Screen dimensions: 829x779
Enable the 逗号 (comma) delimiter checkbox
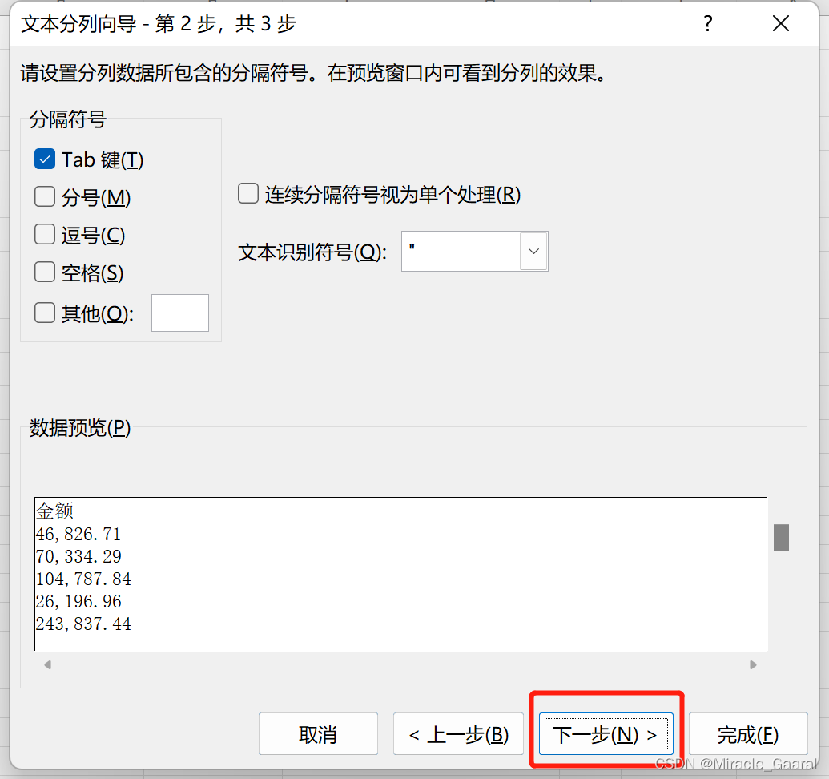click(45, 234)
